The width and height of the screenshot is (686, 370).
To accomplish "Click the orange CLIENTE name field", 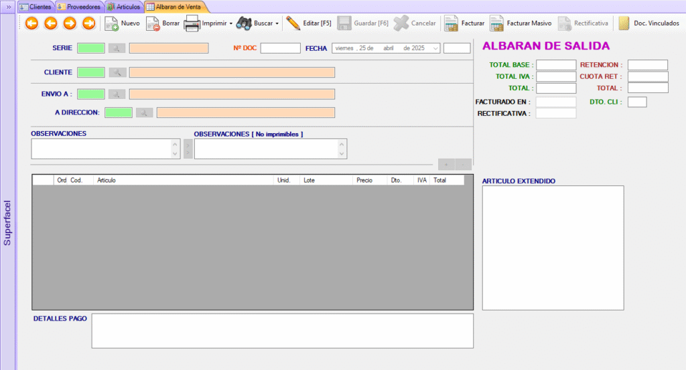I will pos(232,72).
